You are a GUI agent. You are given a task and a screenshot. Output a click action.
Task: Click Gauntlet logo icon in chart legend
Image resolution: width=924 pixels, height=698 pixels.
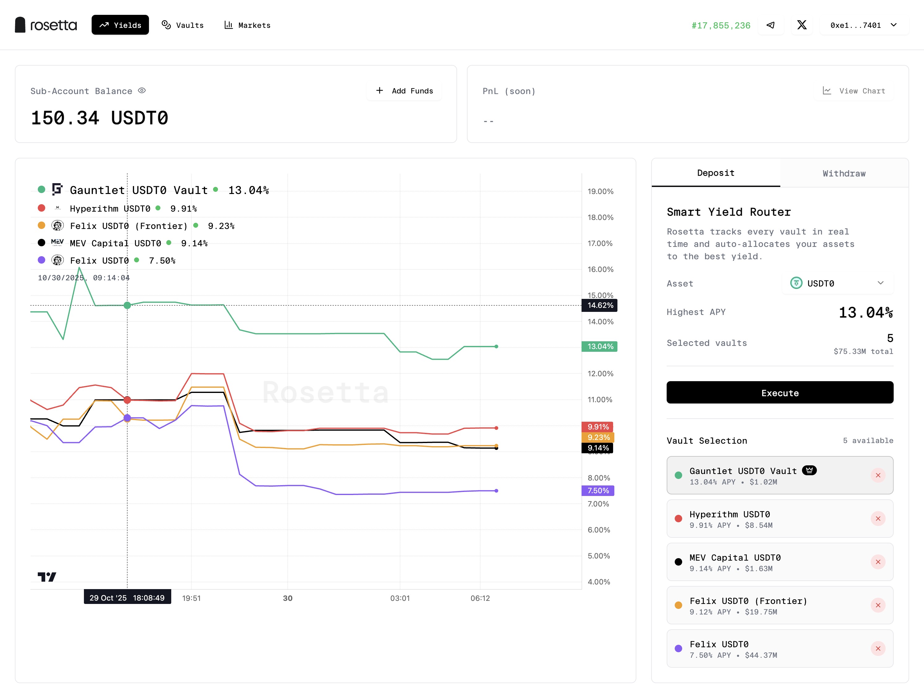[57, 190]
